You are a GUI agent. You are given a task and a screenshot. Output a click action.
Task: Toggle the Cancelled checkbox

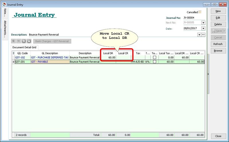200,12
